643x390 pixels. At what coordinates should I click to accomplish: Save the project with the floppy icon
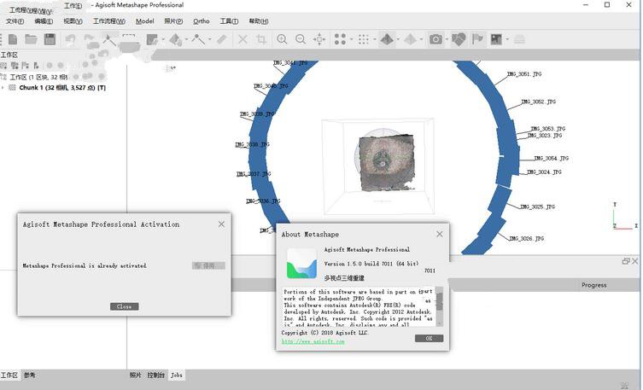pyautogui.click(x=50, y=39)
